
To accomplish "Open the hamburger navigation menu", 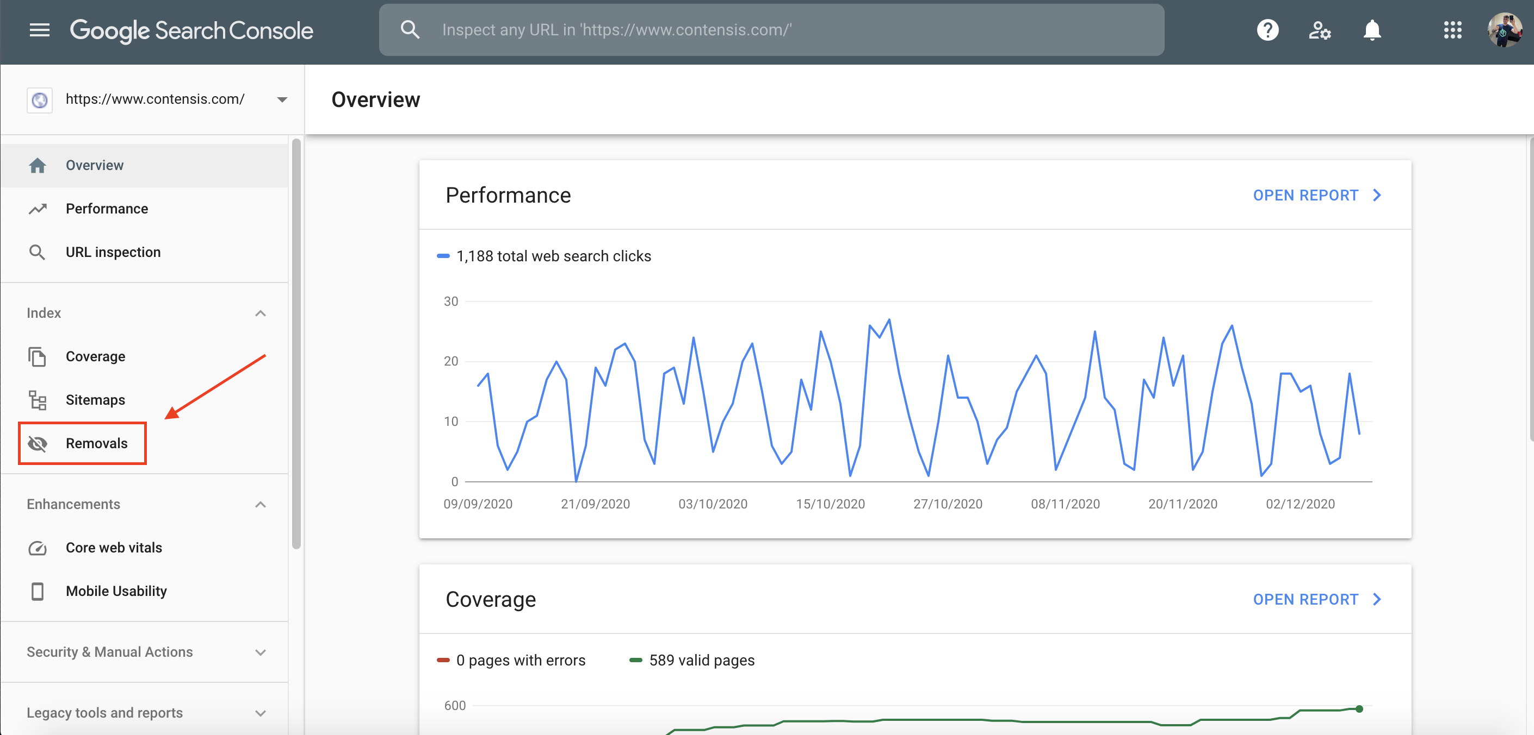I will point(39,30).
